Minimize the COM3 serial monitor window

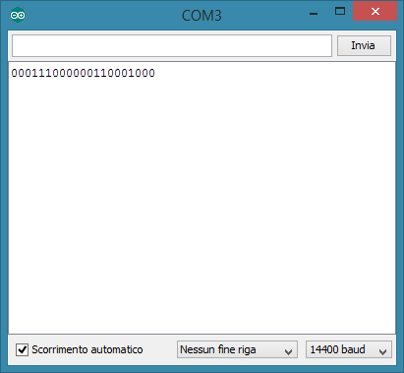[x=314, y=14]
